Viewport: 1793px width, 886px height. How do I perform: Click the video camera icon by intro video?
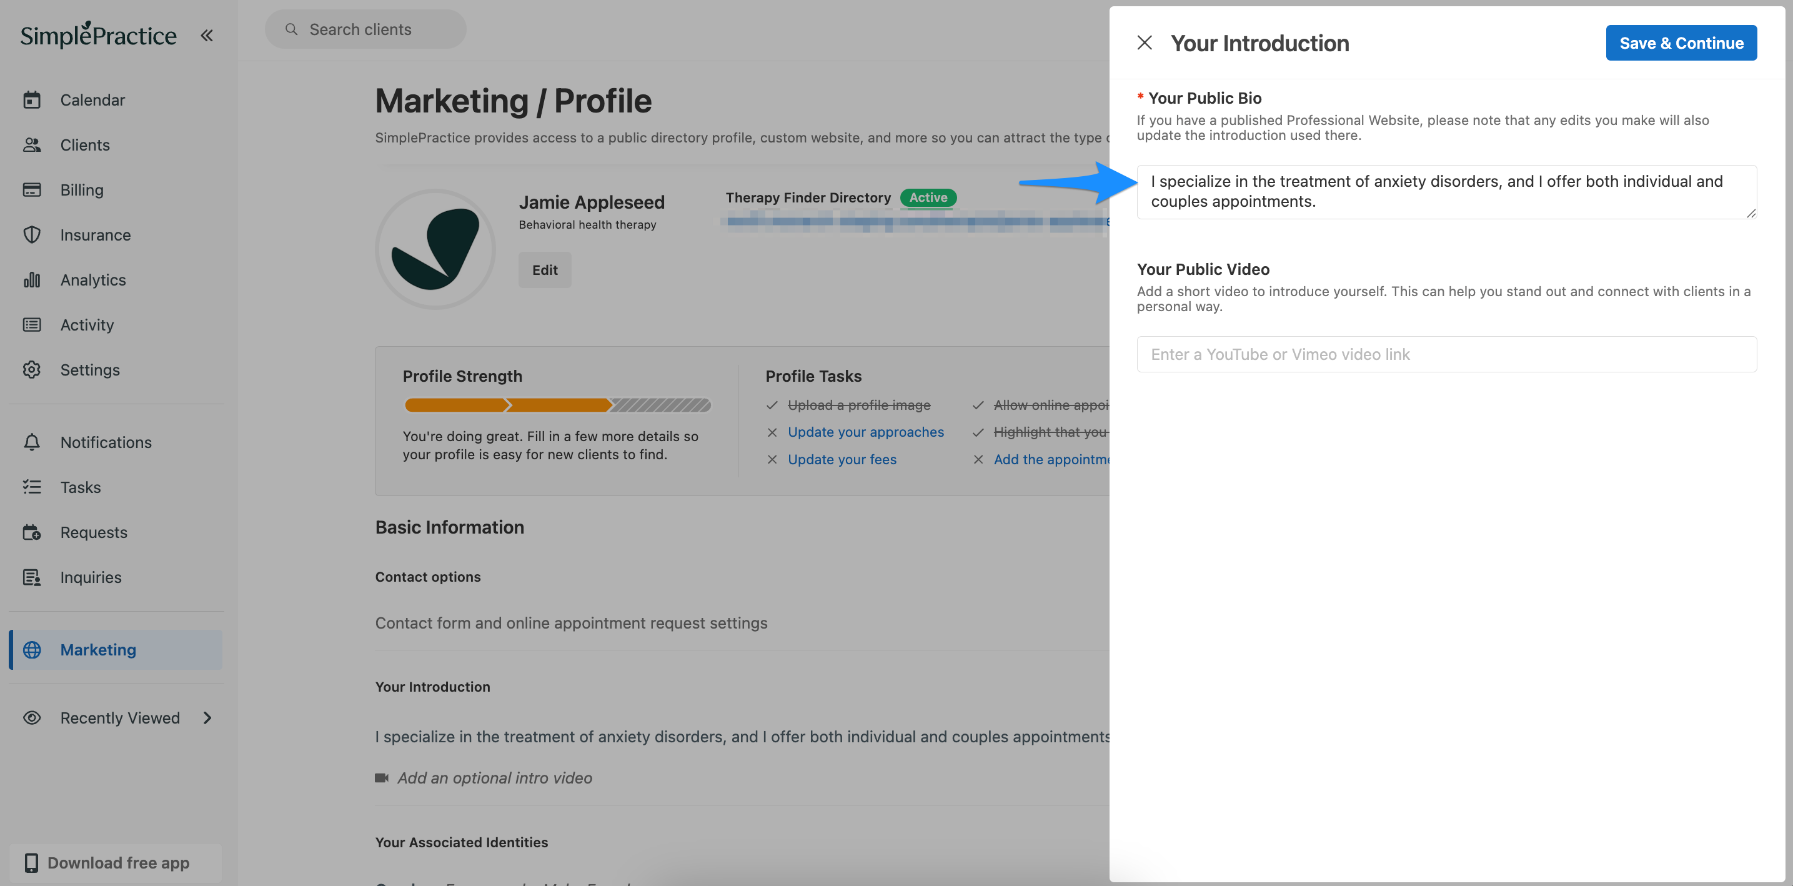[382, 777]
